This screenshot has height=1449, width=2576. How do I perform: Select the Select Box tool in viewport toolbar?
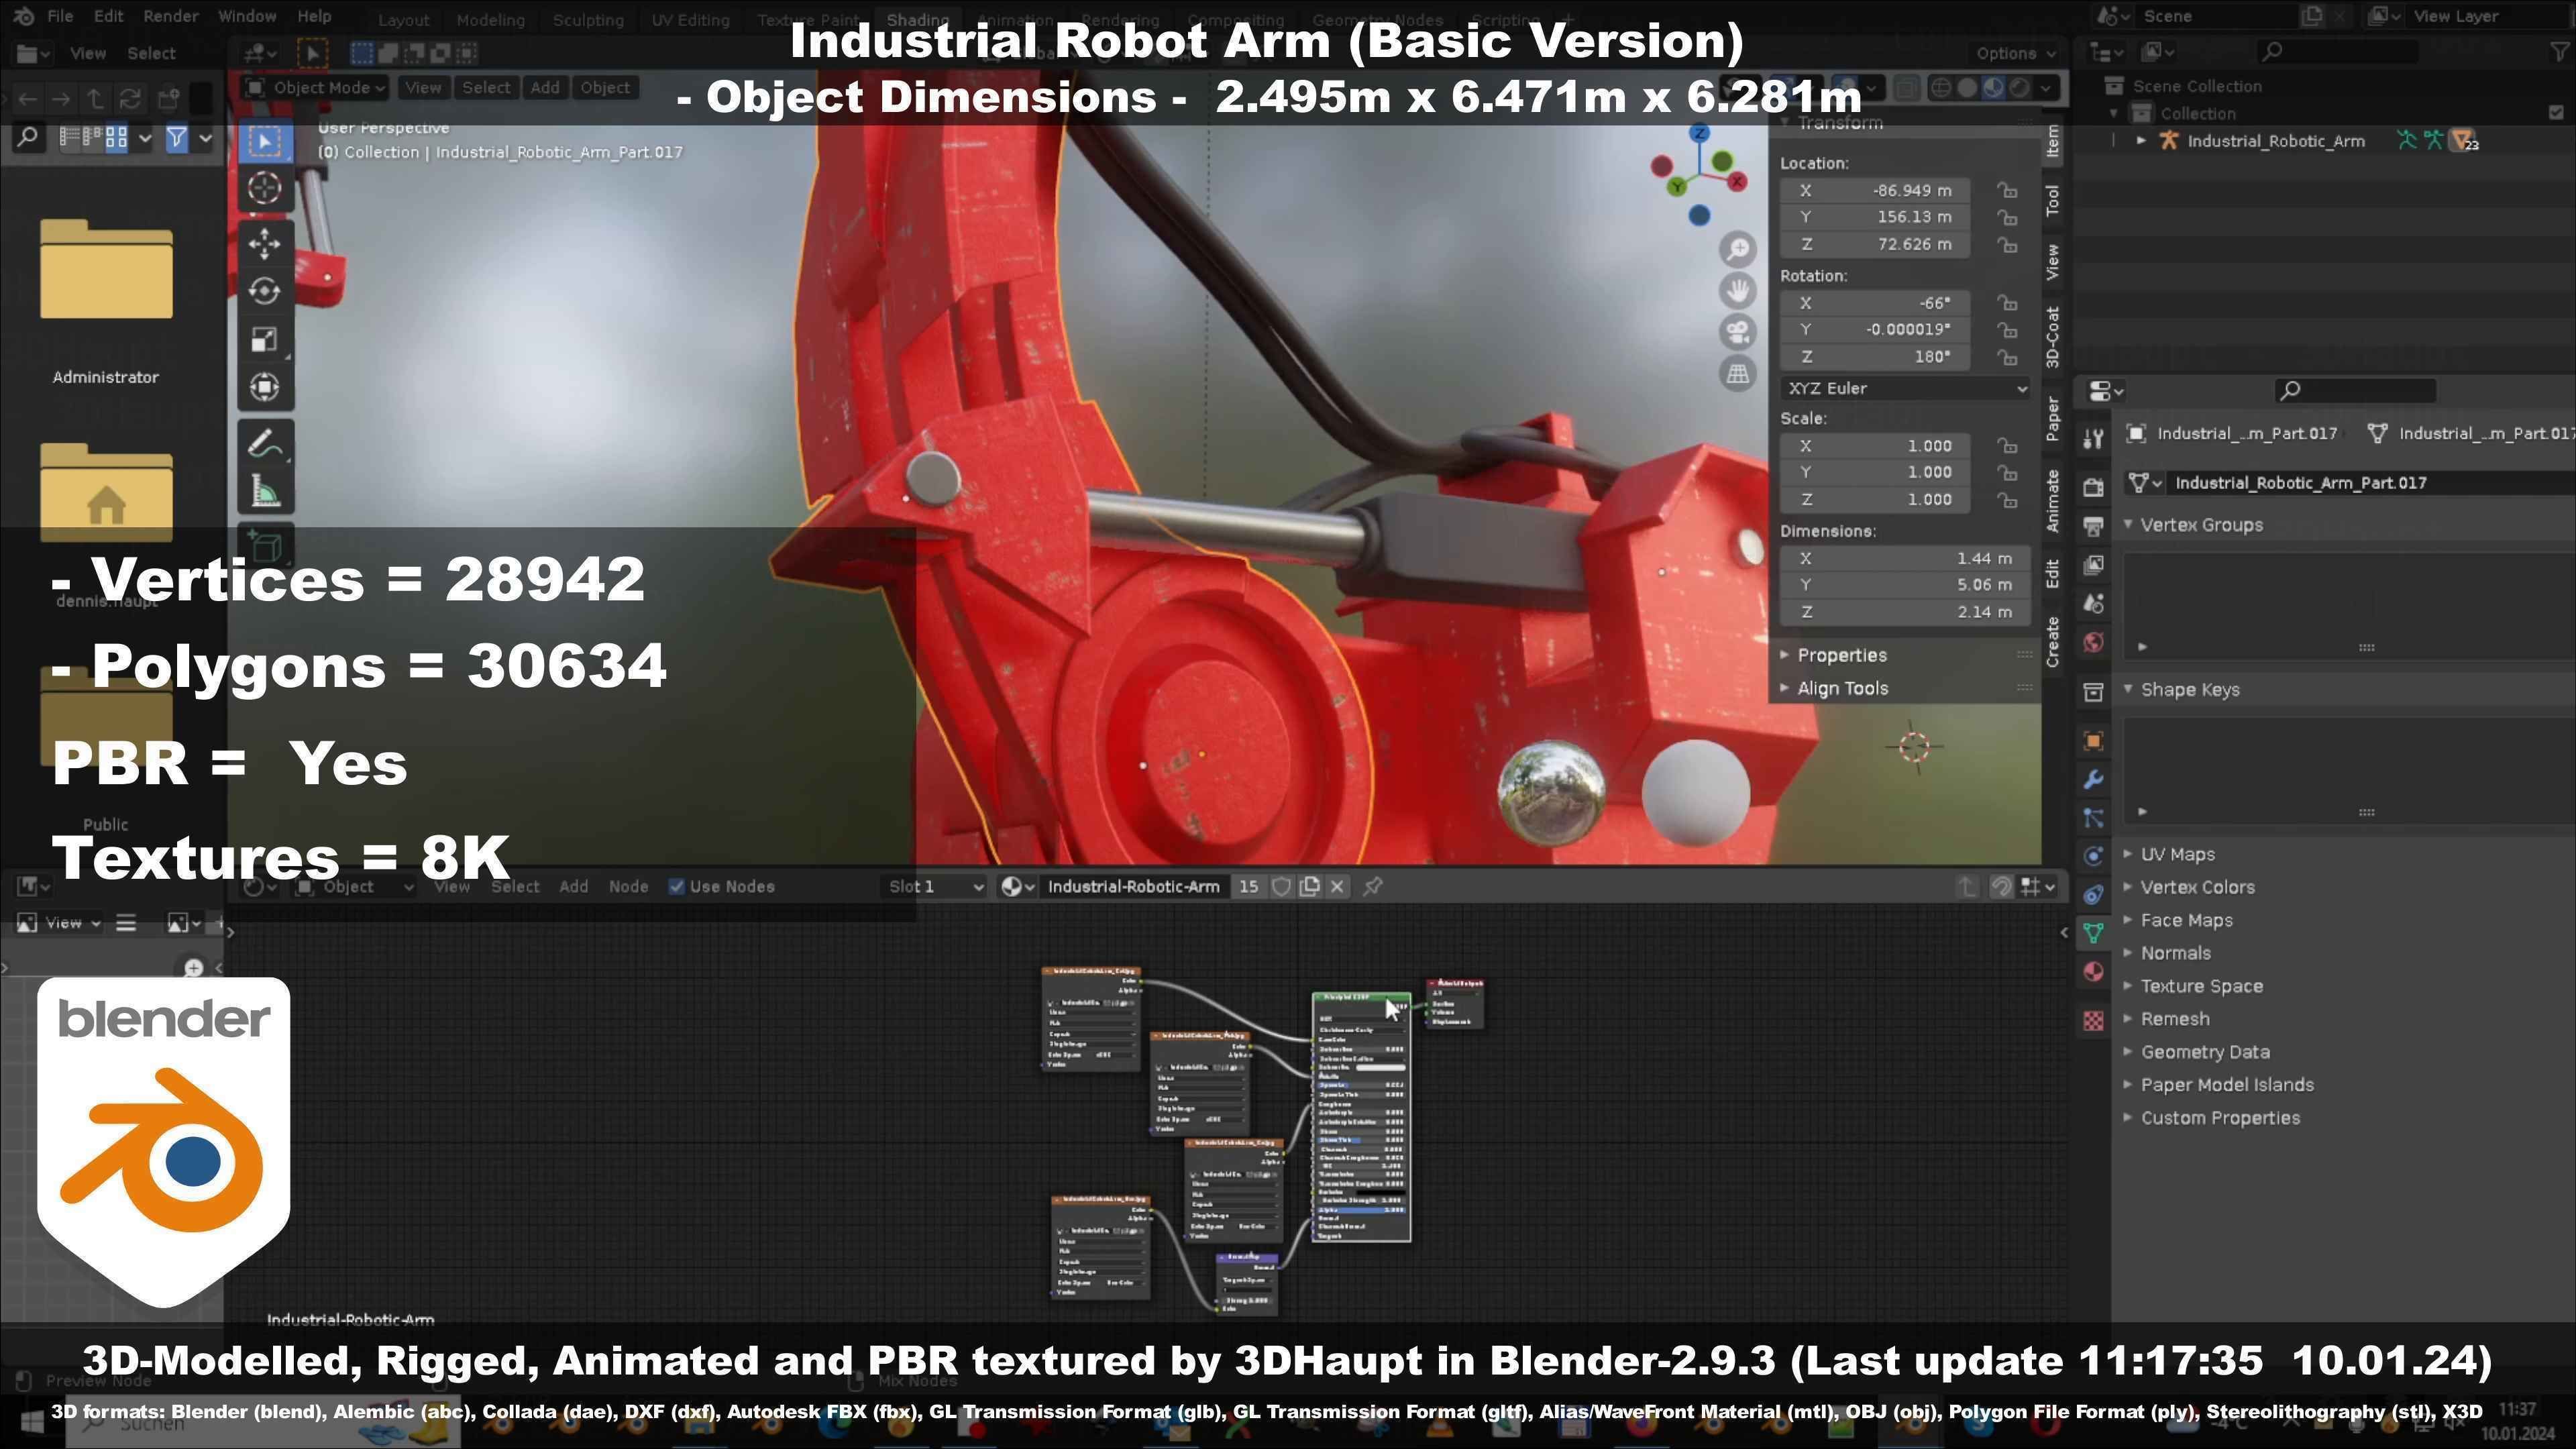click(265, 141)
